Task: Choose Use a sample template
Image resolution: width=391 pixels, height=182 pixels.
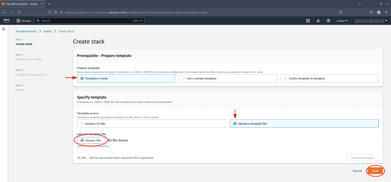Action: click(x=183, y=78)
